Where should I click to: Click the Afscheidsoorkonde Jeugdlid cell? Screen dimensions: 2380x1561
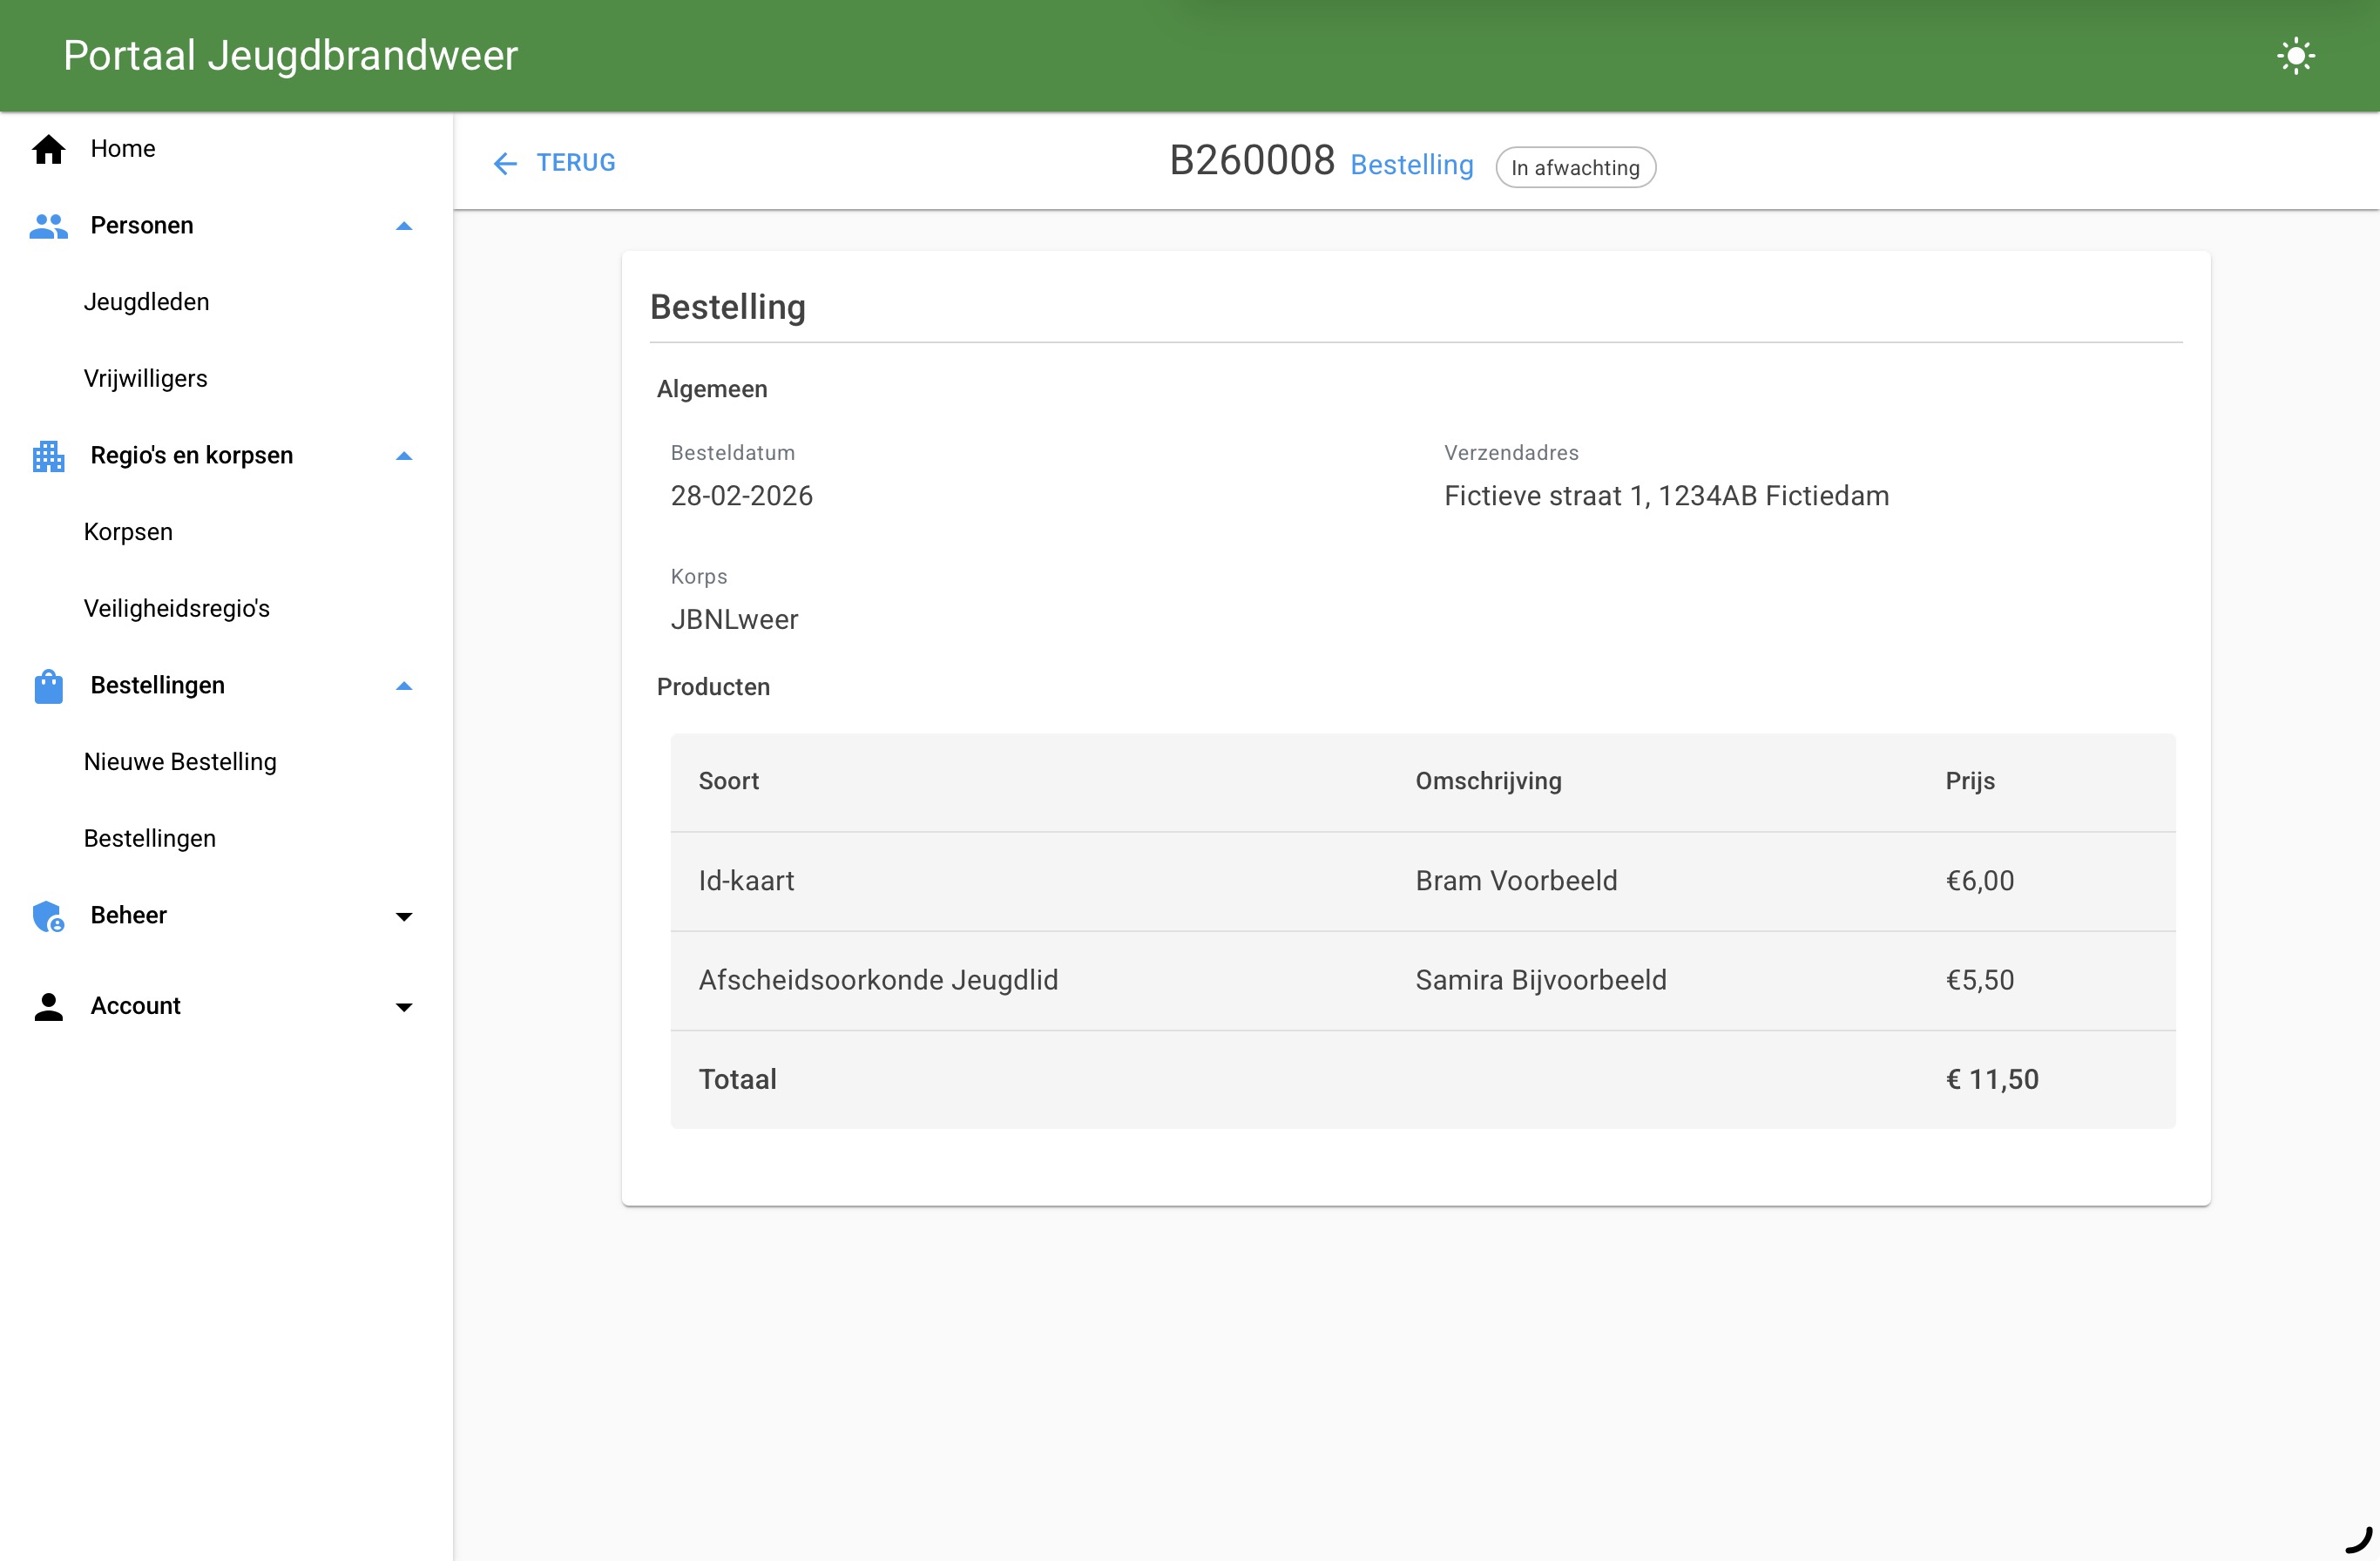point(878,980)
